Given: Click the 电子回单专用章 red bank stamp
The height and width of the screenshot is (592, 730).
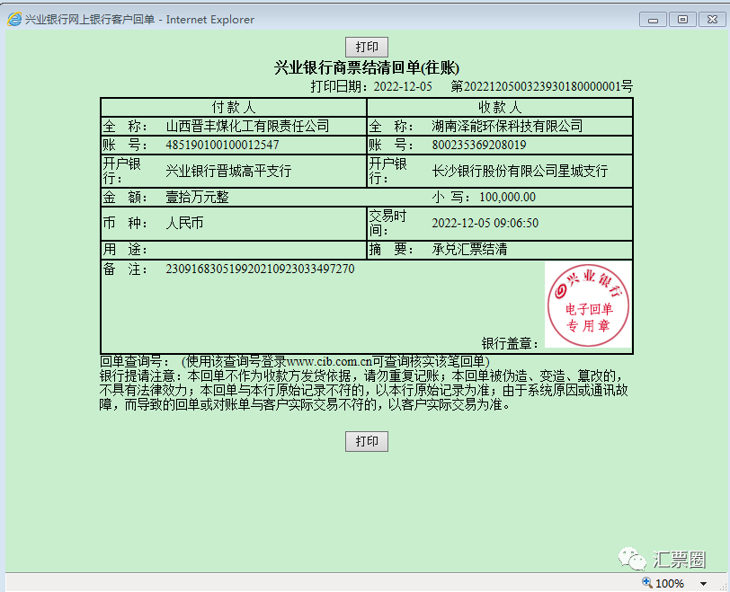Looking at the screenshot, I should click(588, 305).
